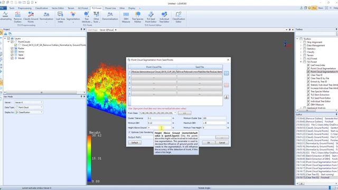The height and width of the screenshot is (190, 338).
Task: Toggle the Raster layer checkbox
Action: coord(12,48)
